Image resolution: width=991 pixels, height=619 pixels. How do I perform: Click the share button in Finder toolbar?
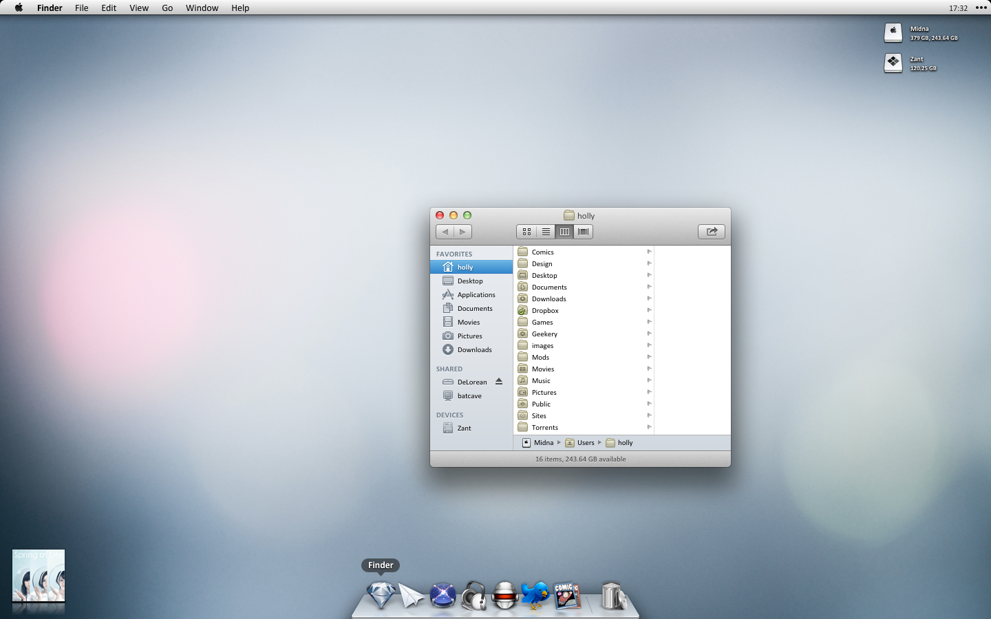point(712,232)
